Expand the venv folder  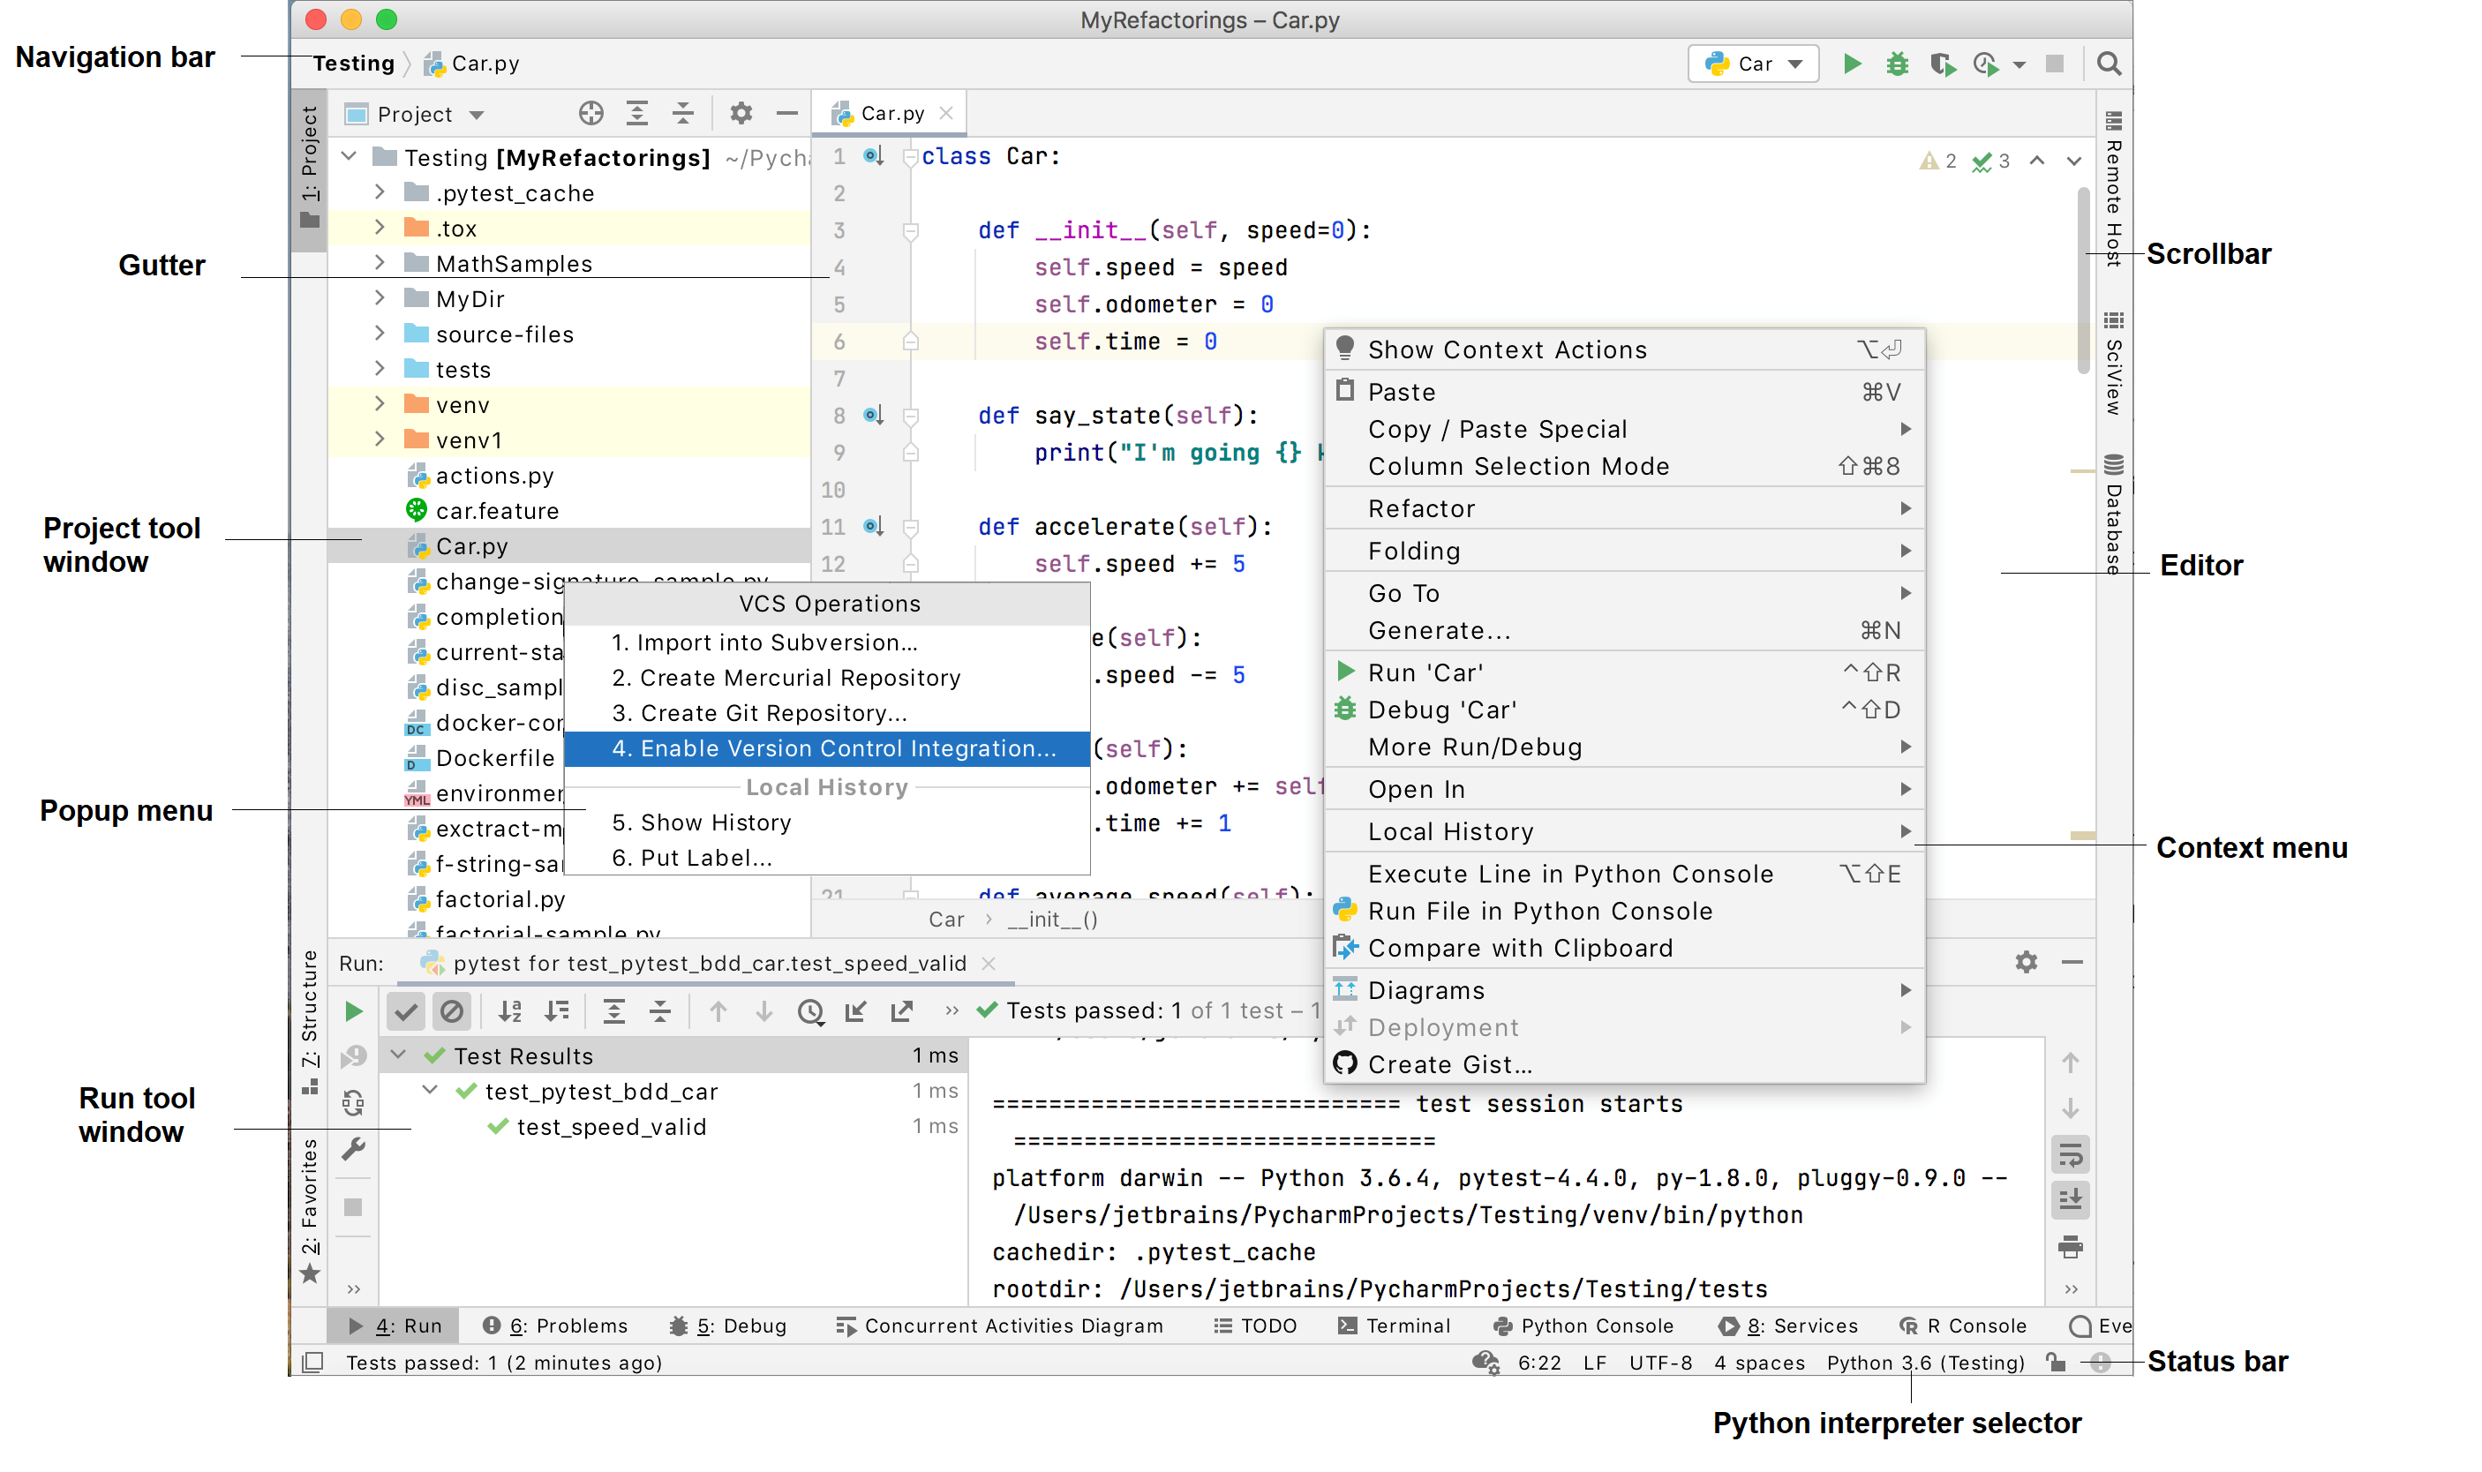(x=379, y=403)
